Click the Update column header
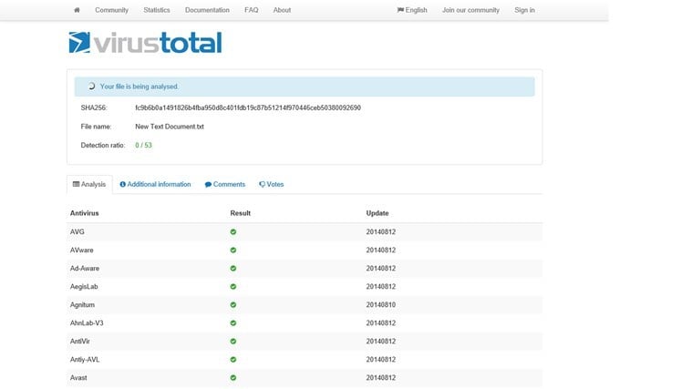This screenshot has height=389, width=692. (x=377, y=213)
